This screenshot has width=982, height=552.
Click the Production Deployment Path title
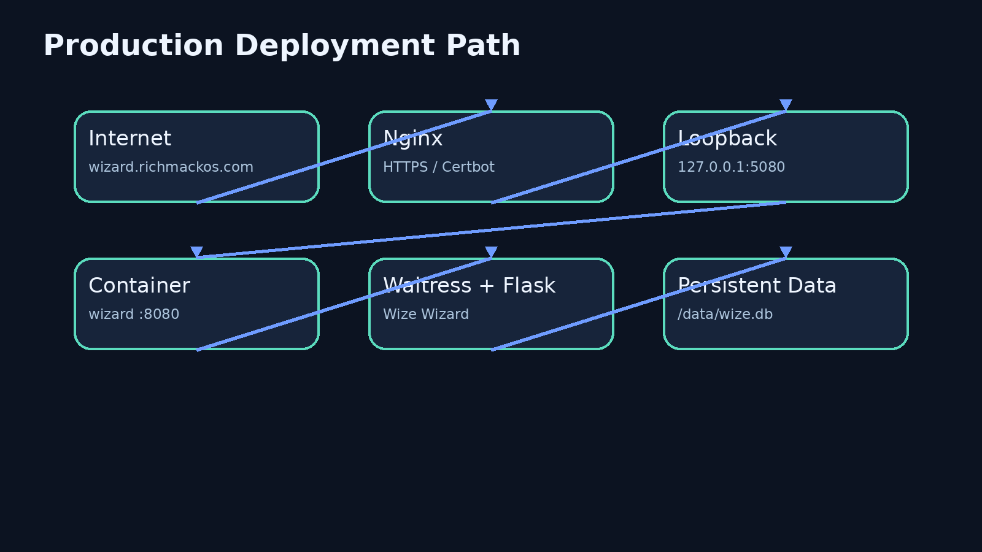pos(282,47)
